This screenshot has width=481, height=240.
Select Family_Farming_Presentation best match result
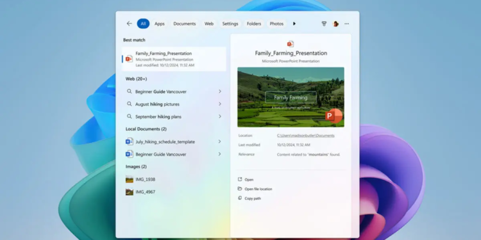tap(174, 59)
